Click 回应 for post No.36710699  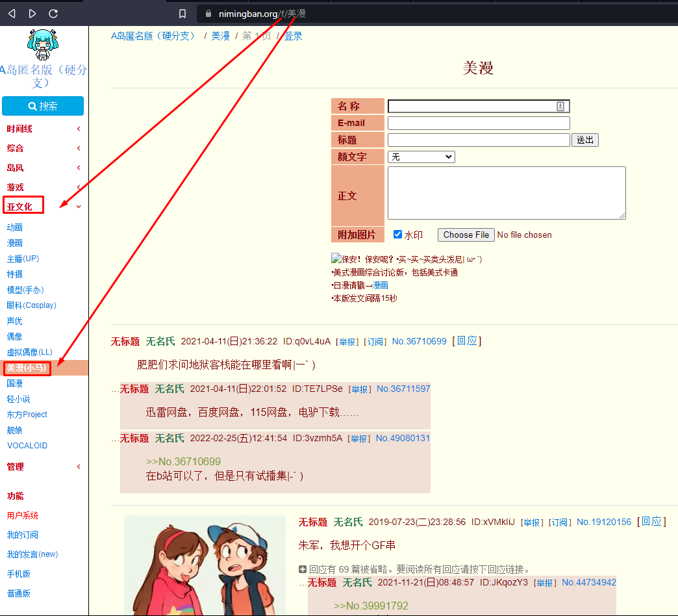coord(467,341)
